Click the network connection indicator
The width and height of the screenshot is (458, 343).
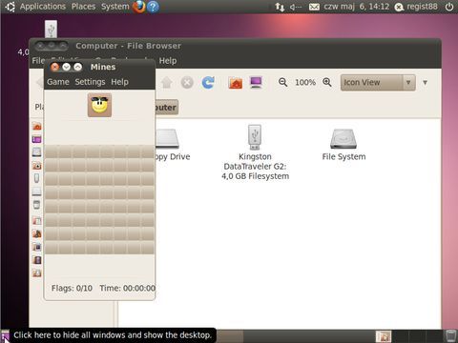[x=280, y=7]
